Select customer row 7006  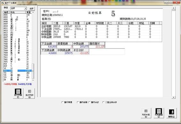click(17, 46)
